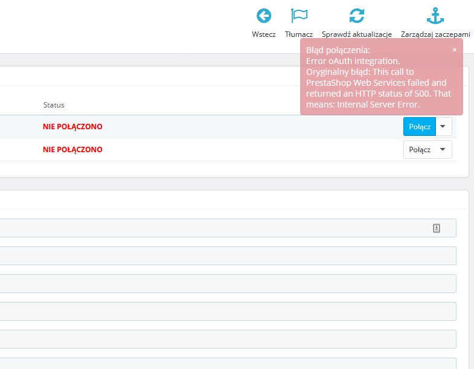Image resolution: width=474 pixels, height=369 pixels.
Task: Click the Status column header
Action: (x=54, y=105)
